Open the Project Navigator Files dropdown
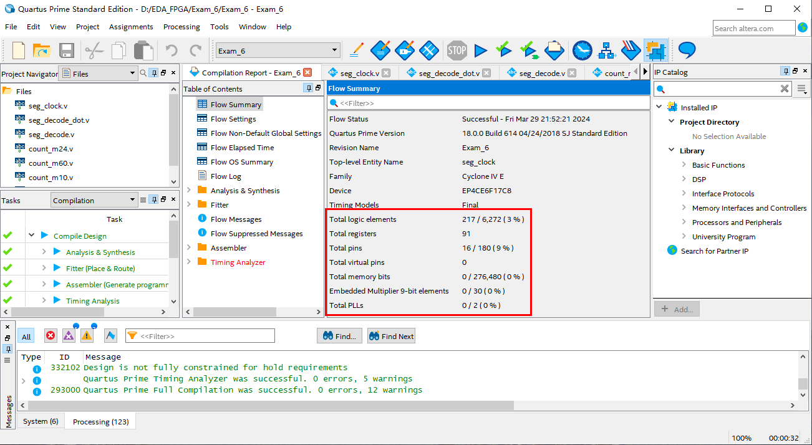 [97, 74]
